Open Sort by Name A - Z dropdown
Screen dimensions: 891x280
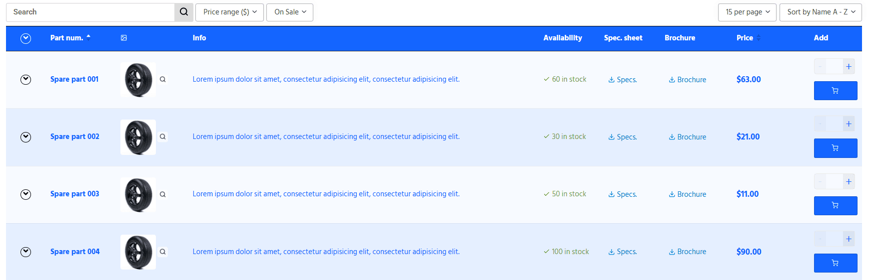[821, 12]
